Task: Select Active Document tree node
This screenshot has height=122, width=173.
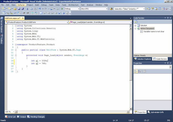Action: [147, 29]
